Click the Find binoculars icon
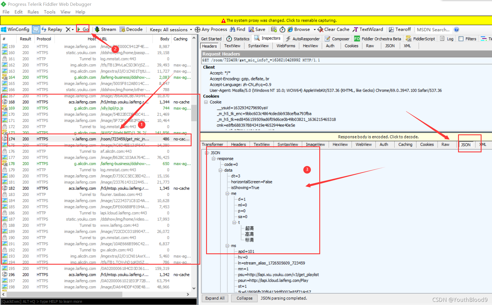 pyautogui.click(x=233, y=29)
